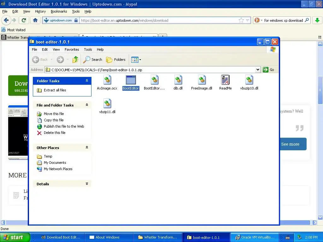Click the Explorer Forward arrow button
The width and height of the screenshot is (323, 242).
point(60,60)
